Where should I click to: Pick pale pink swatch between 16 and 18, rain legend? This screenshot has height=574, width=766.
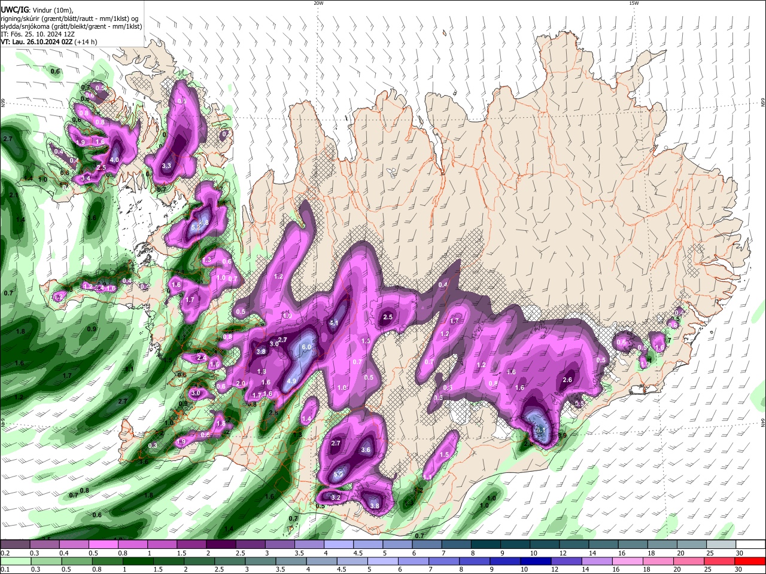click(x=627, y=561)
